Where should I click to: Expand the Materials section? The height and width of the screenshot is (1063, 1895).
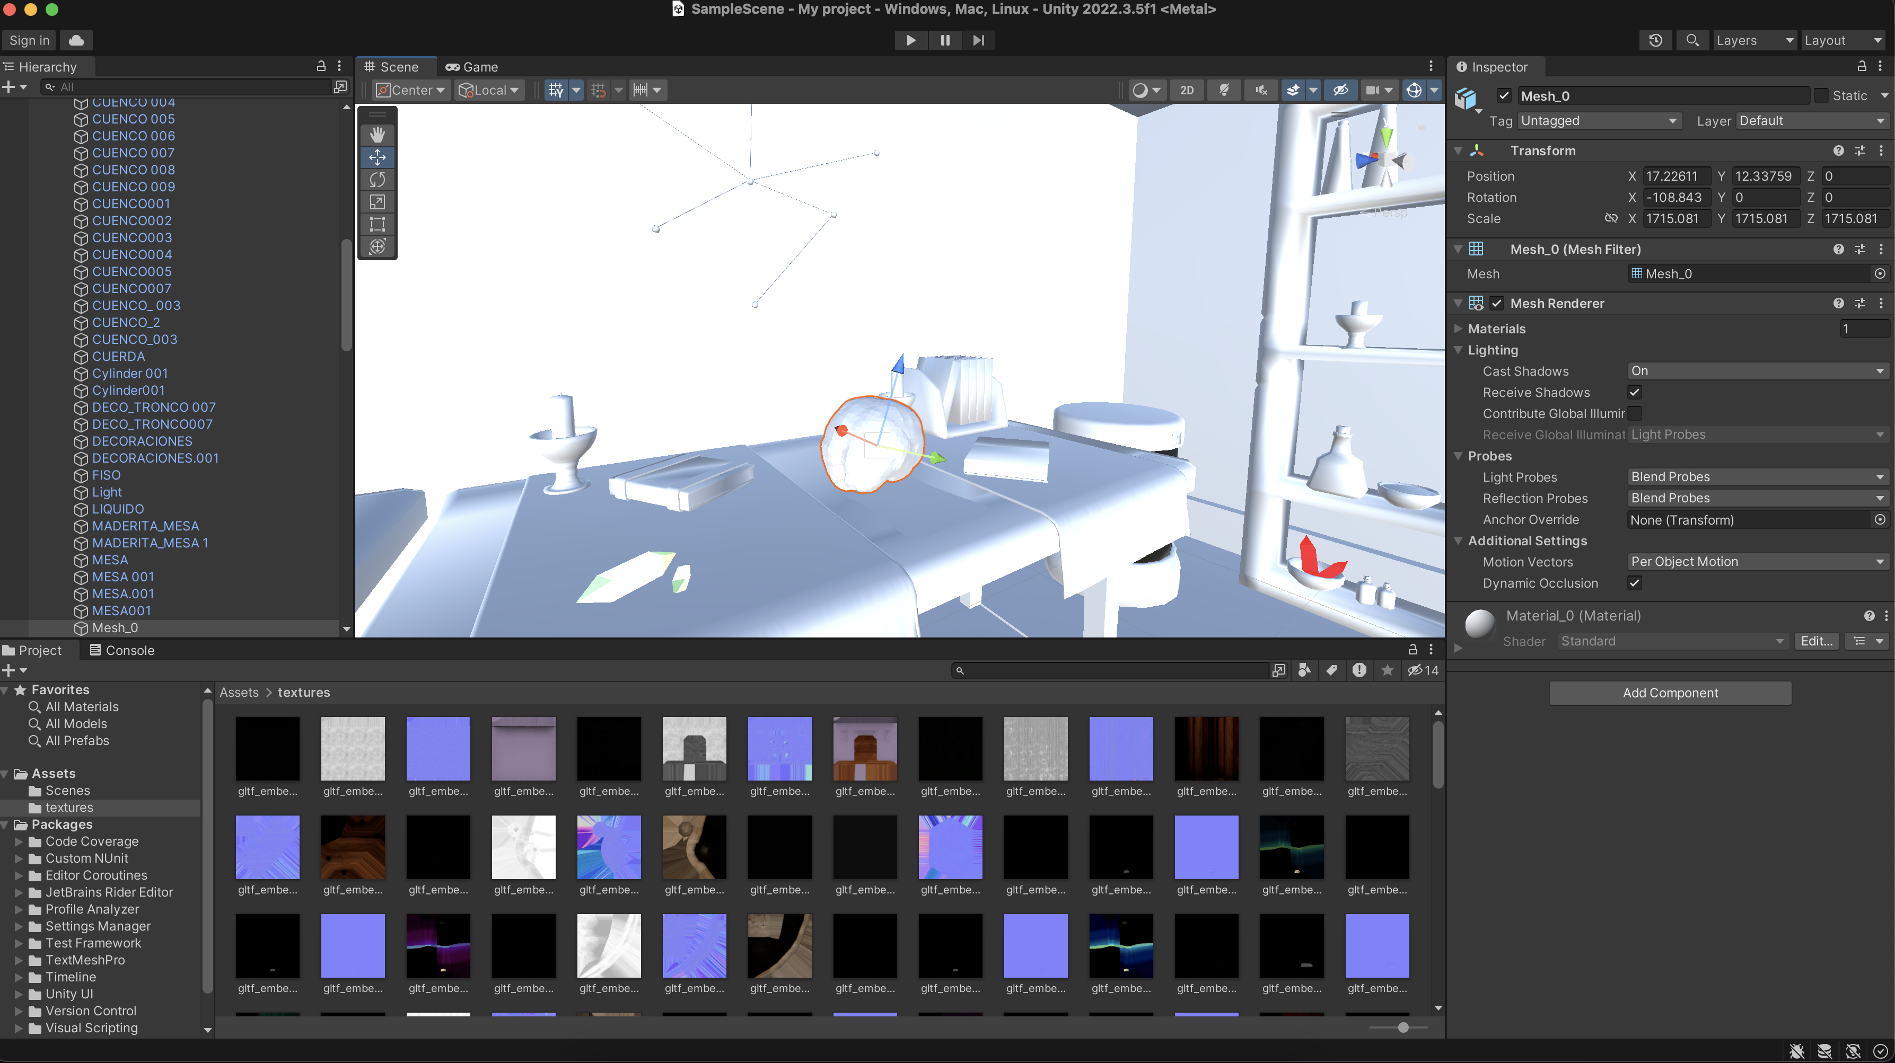tap(1458, 329)
